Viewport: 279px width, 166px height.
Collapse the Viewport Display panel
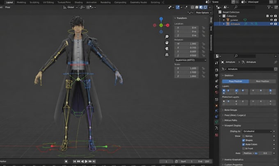[x=232, y=125]
